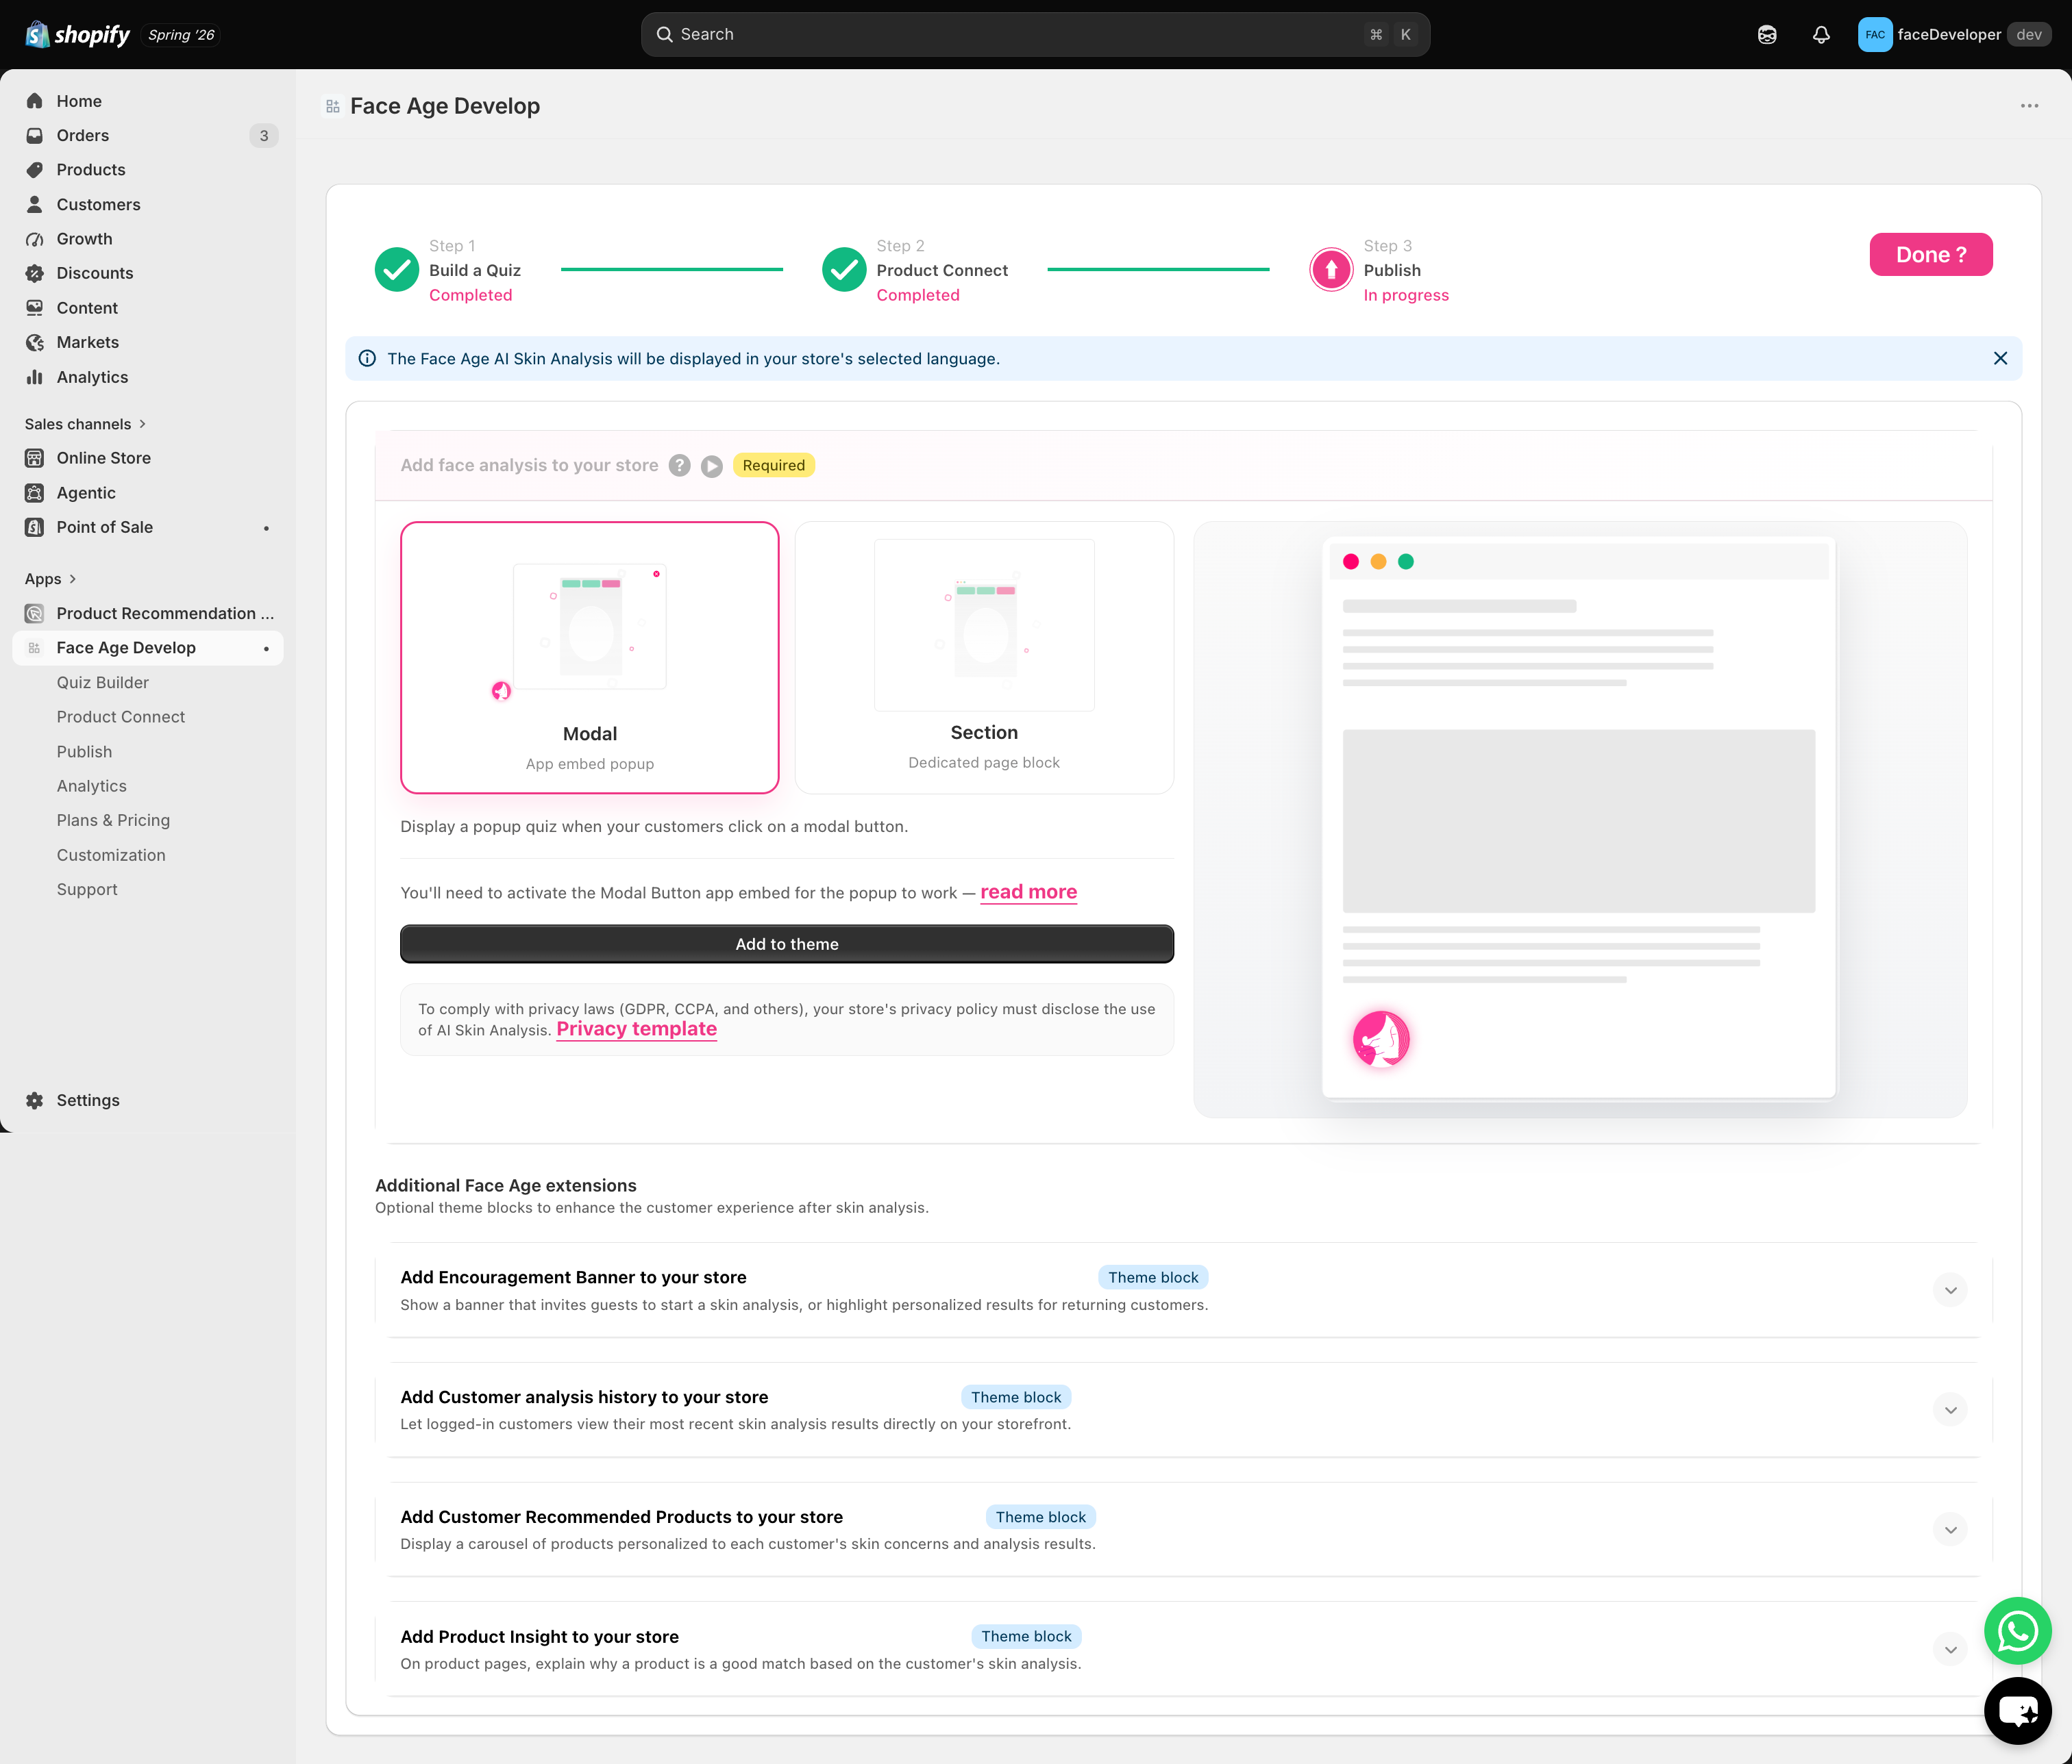The image size is (2072, 1764).
Task: Open the three-dot page menu
Action: pyautogui.click(x=2029, y=106)
